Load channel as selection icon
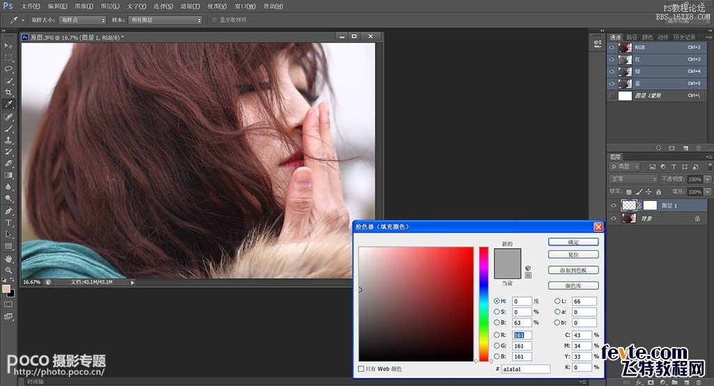 [658, 148]
